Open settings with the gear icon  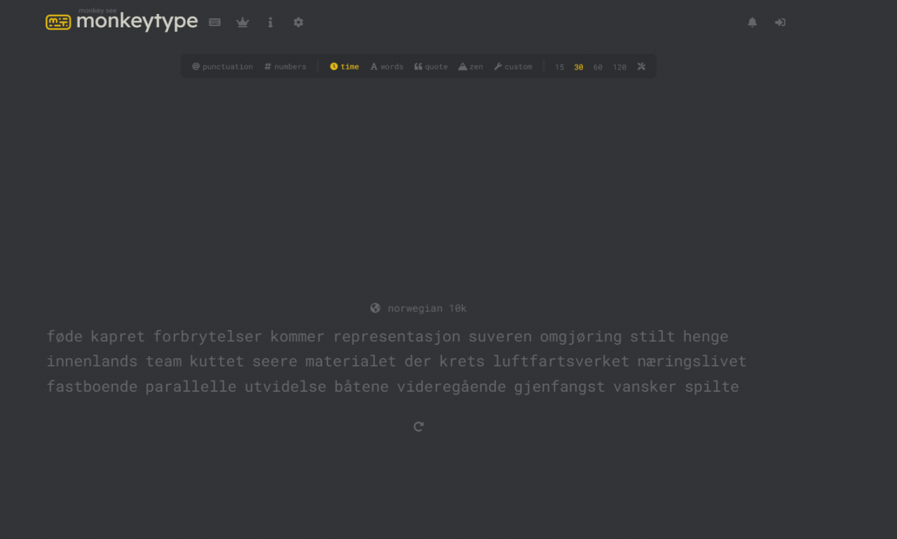point(298,22)
